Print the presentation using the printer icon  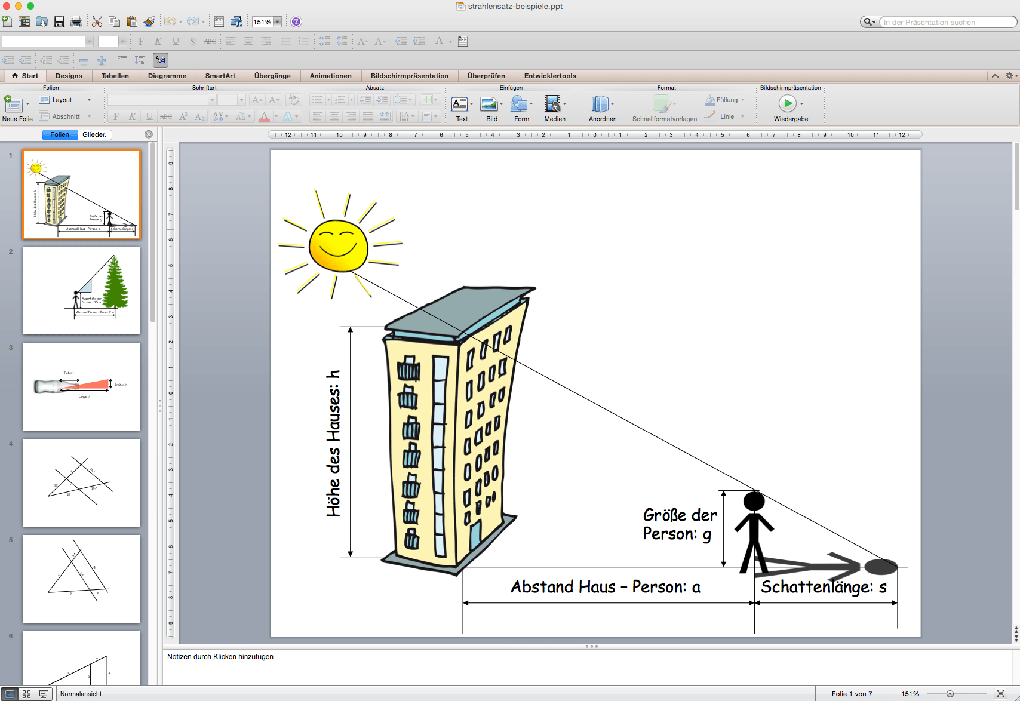tap(76, 21)
